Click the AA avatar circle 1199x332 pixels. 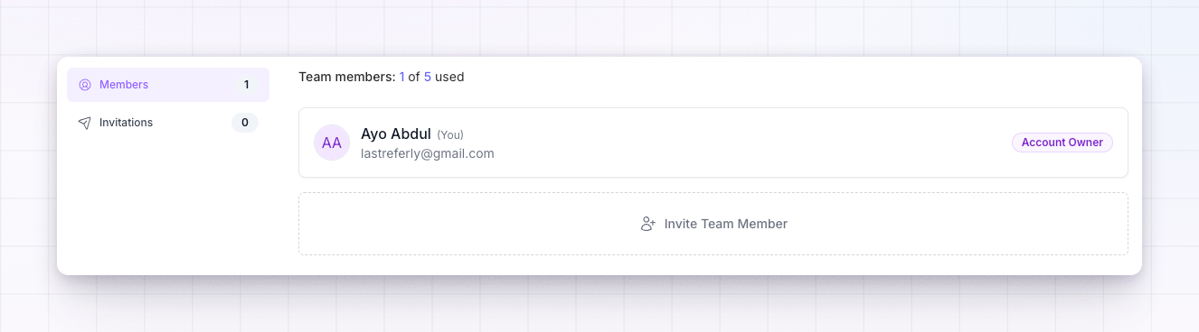(332, 143)
